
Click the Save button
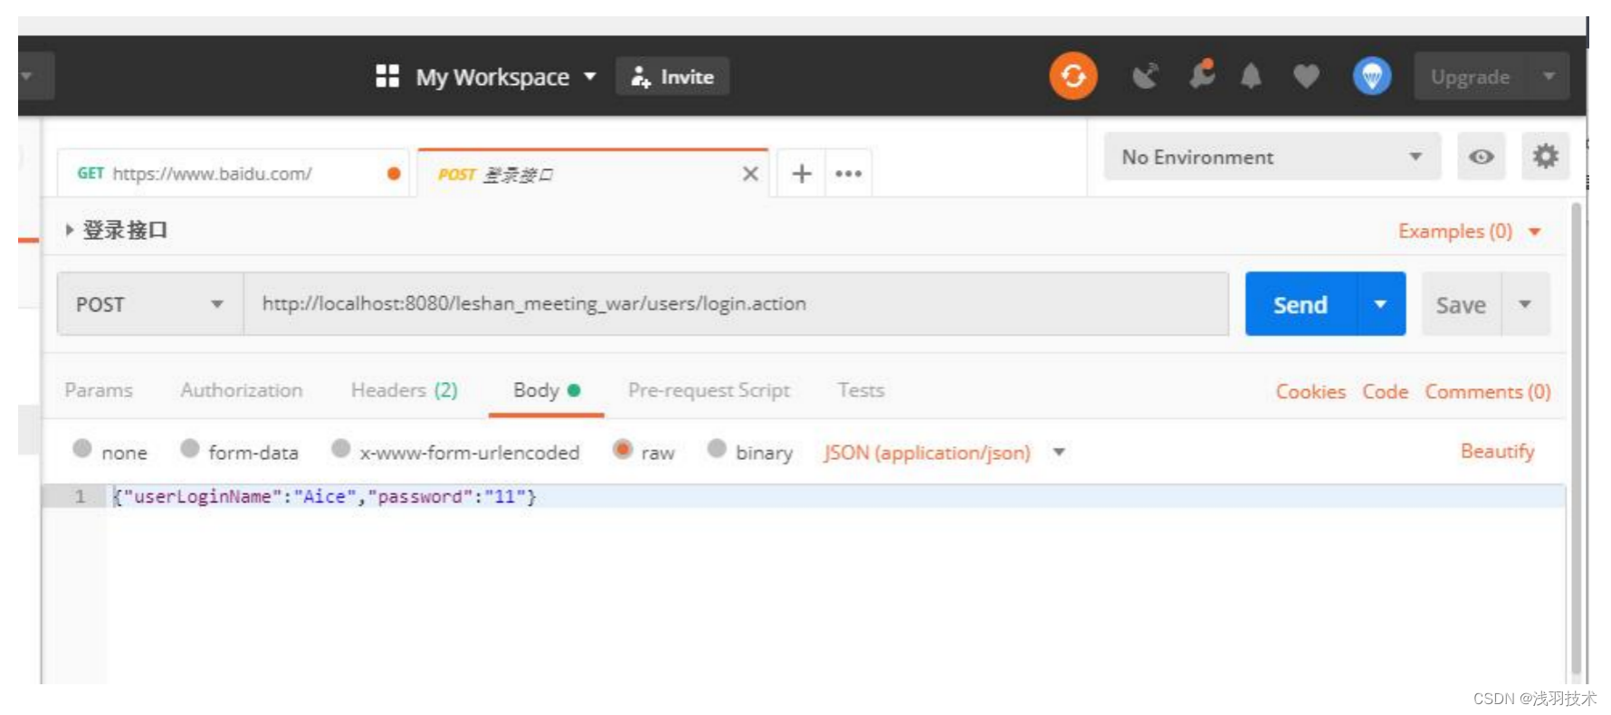[1461, 305]
